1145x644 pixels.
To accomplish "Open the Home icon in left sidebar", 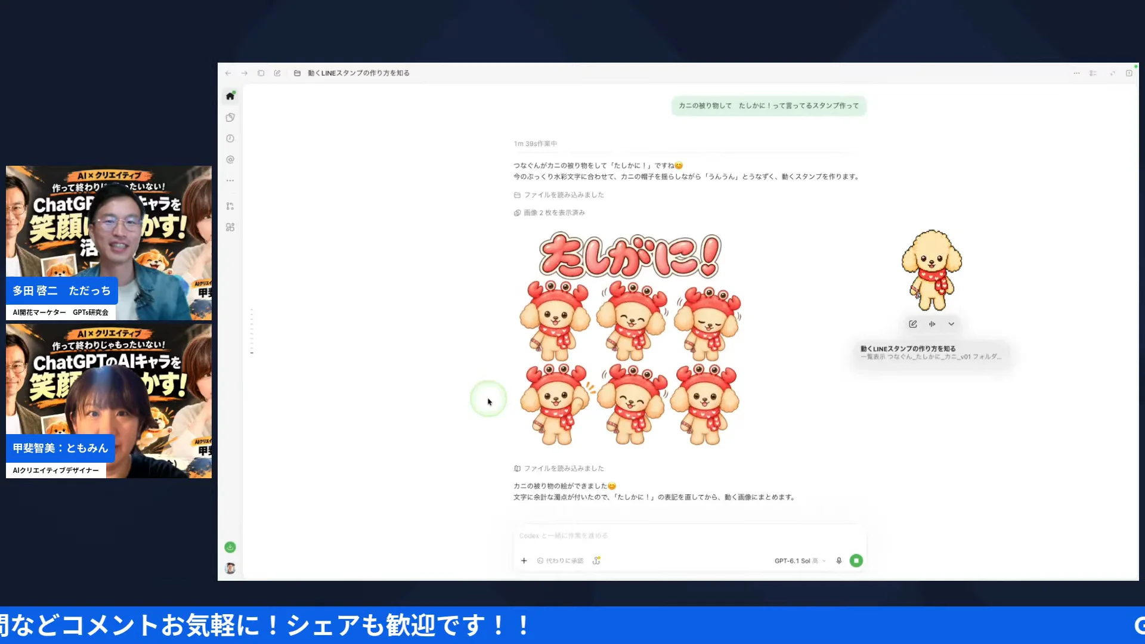I will pos(230,95).
